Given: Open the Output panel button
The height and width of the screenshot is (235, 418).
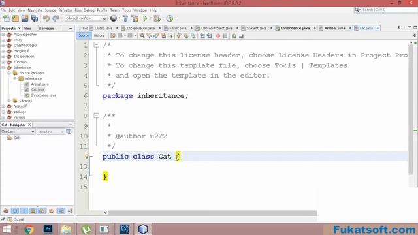Looking at the screenshot, I should (16, 219).
